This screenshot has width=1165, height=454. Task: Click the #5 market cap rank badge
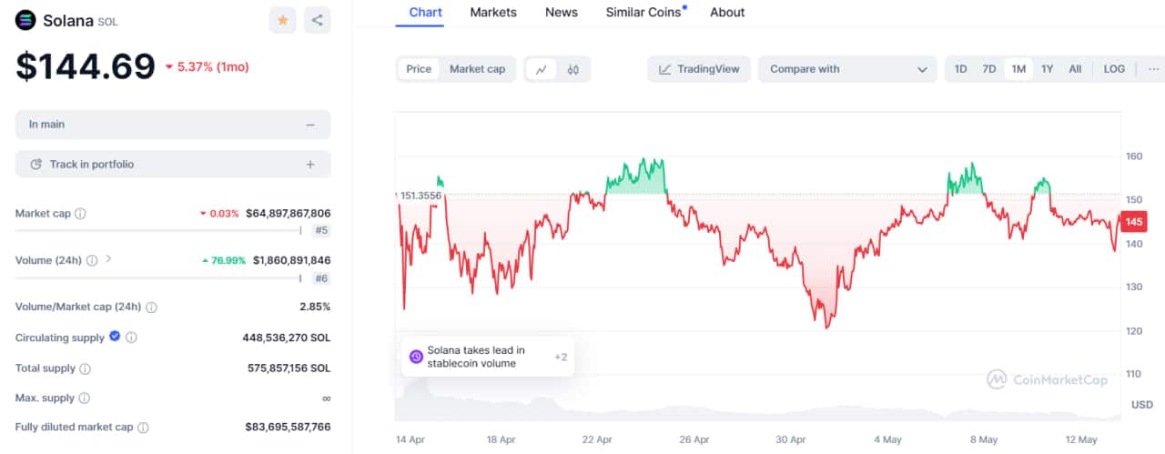(321, 231)
